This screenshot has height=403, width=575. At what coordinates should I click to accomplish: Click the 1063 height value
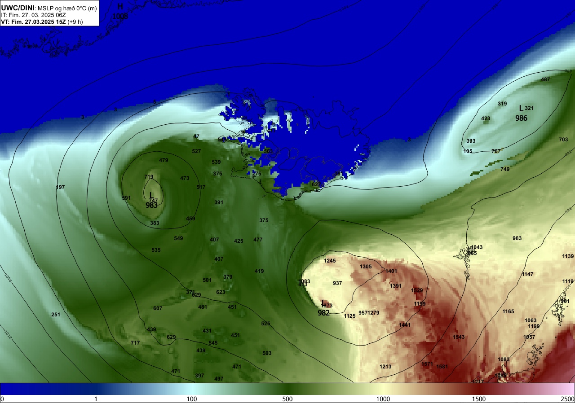[531, 320]
